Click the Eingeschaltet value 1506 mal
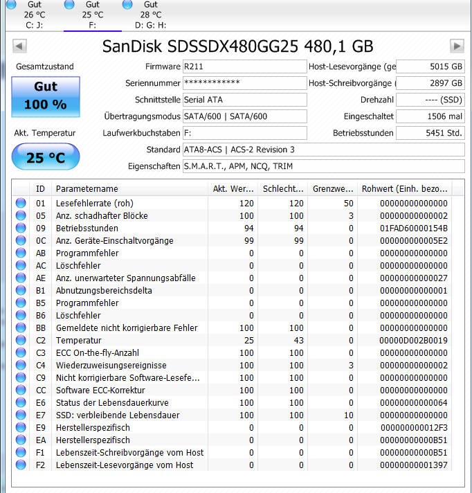This screenshot has height=493, width=472. pyautogui.click(x=430, y=116)
